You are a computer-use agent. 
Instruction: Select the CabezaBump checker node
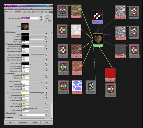point(91,87)
